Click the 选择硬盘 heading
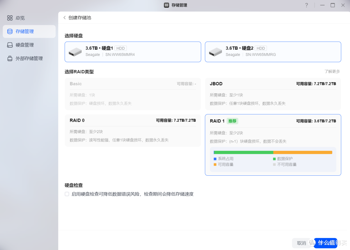Image resolution: width=350 pixels, height=250 pixels. (74, 36)
